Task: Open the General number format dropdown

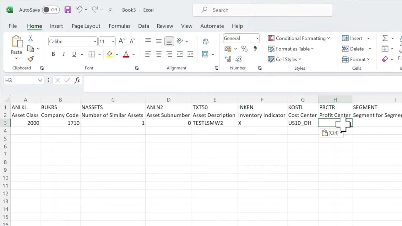Action: coord(257,38)
